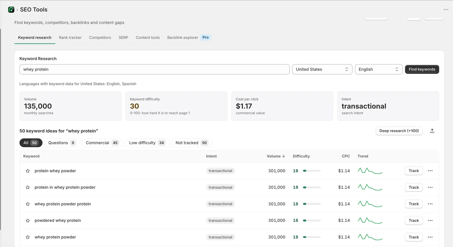Image resolution: width=453 pixels, height=247 pixels.
Task: Open more actions for 'whey protein powder protein'
Action: pyautogui.click(x=430, y=204)
